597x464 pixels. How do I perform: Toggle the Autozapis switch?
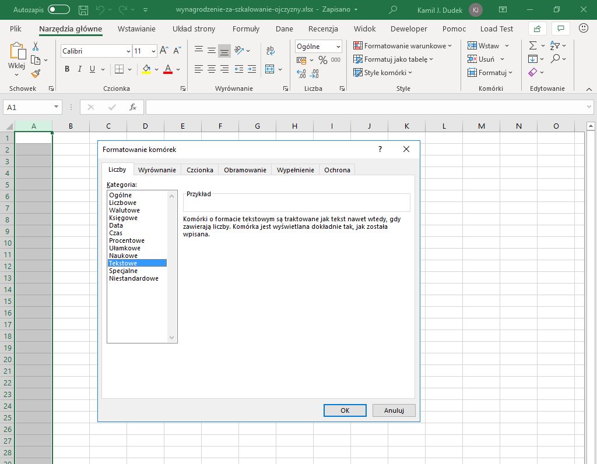58,10
